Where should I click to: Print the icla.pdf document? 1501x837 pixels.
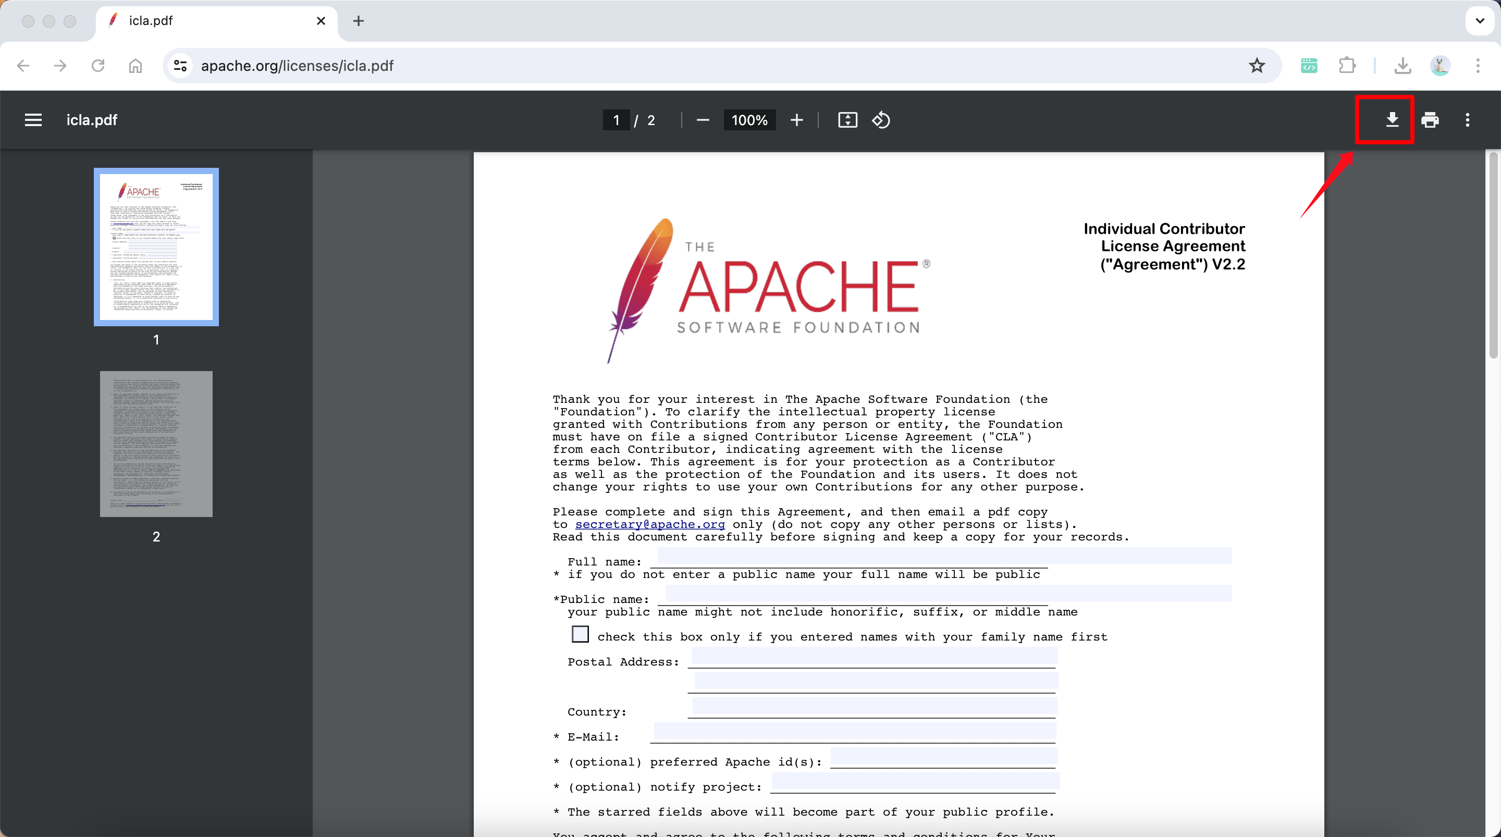pos(1430,120)
